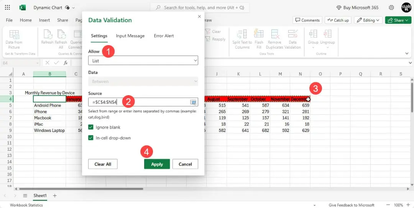Add a new sheet with plus icon

pos(55,196)
